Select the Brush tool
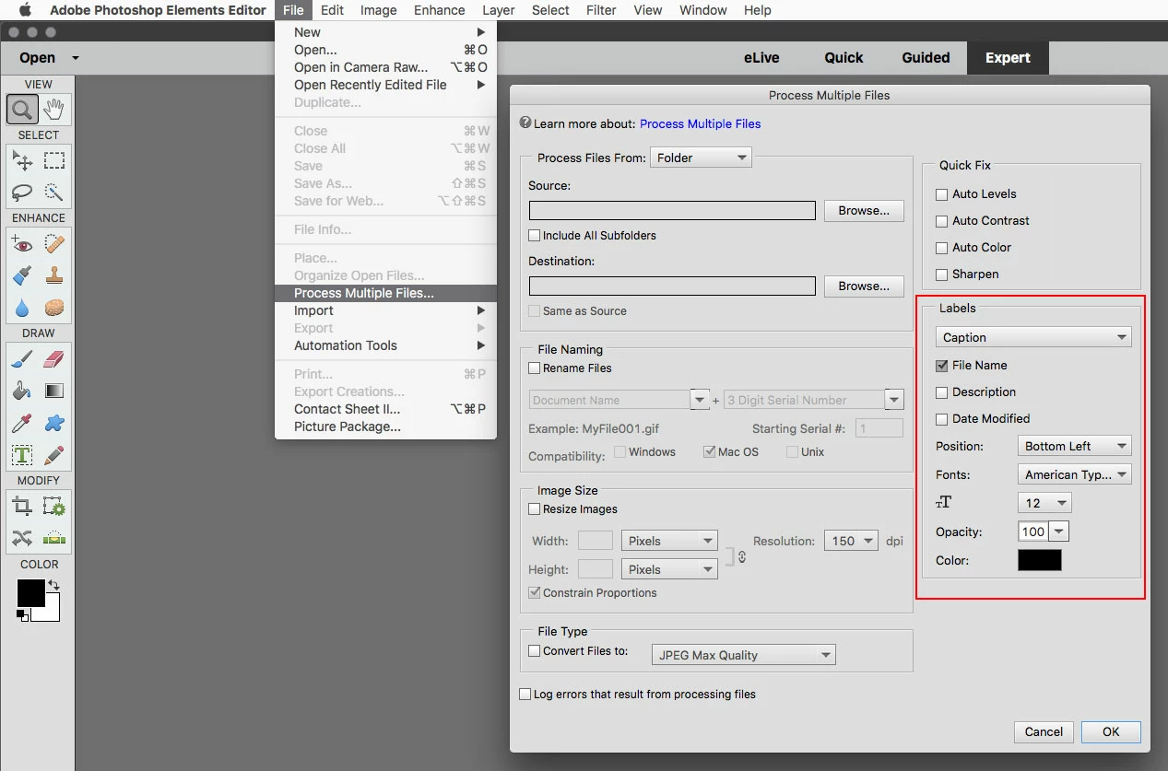The width and height of the screenshot is (1168, 771). (x=22, y=359)
